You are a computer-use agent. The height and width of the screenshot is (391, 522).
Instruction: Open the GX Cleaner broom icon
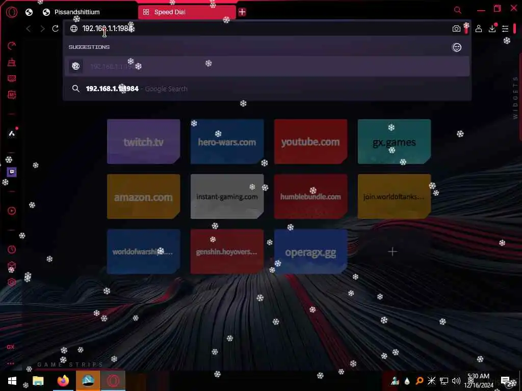click(x=12, y=62)
